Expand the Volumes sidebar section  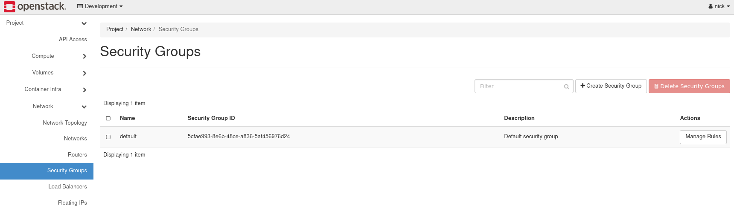[84, 73]
